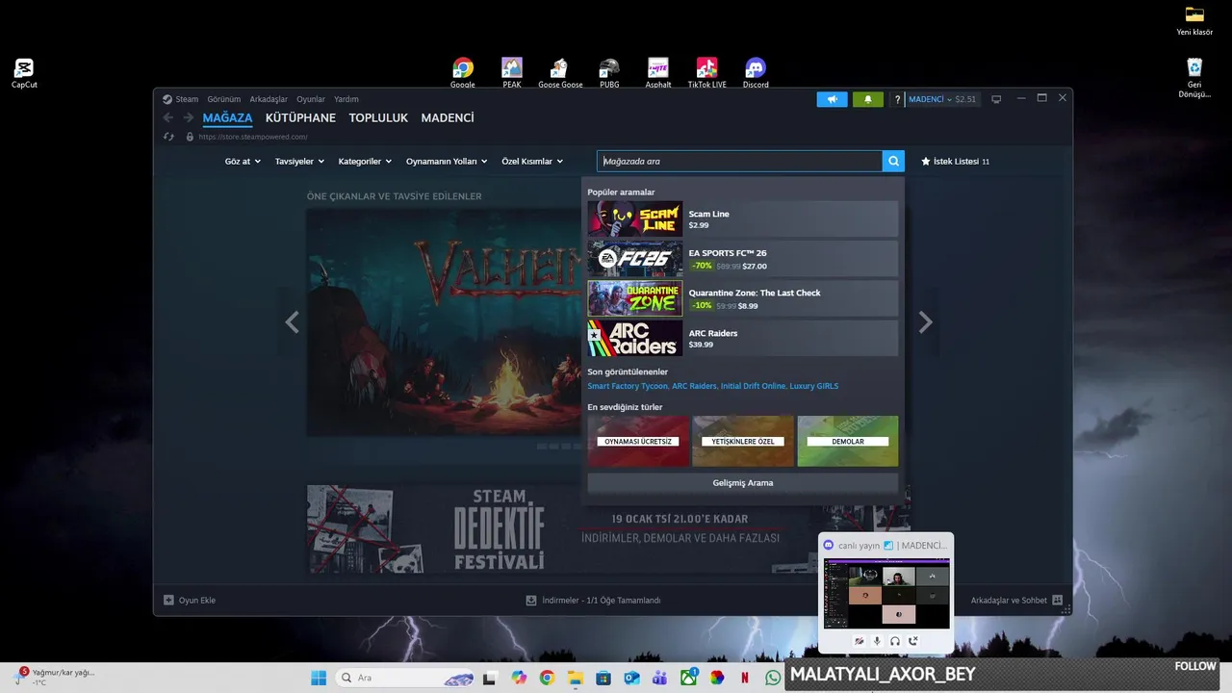Switch to Big Picture mode monitor icon
The width and height of the screenshot is (1232, 693).
996,99
